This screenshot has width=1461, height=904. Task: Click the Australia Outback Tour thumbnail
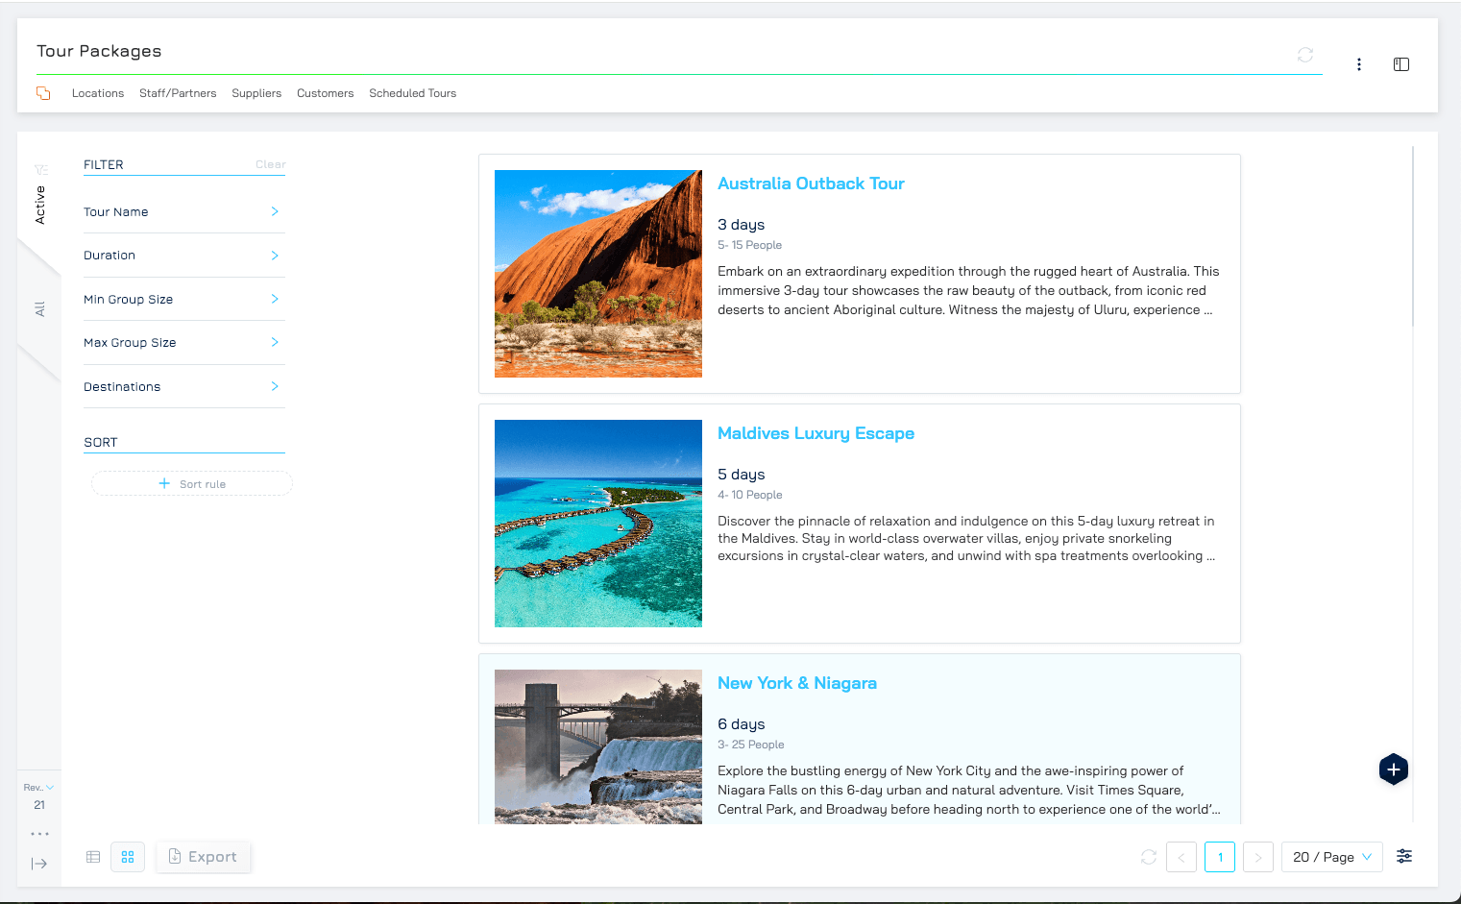597,274
